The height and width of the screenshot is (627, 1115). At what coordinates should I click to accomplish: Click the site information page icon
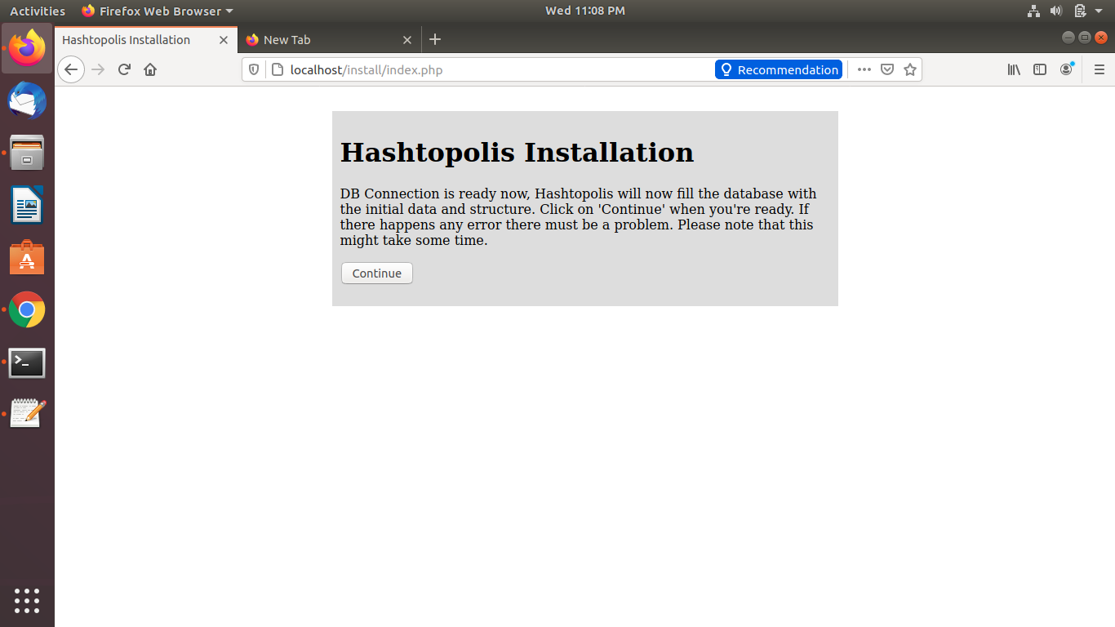click(277, 69)
